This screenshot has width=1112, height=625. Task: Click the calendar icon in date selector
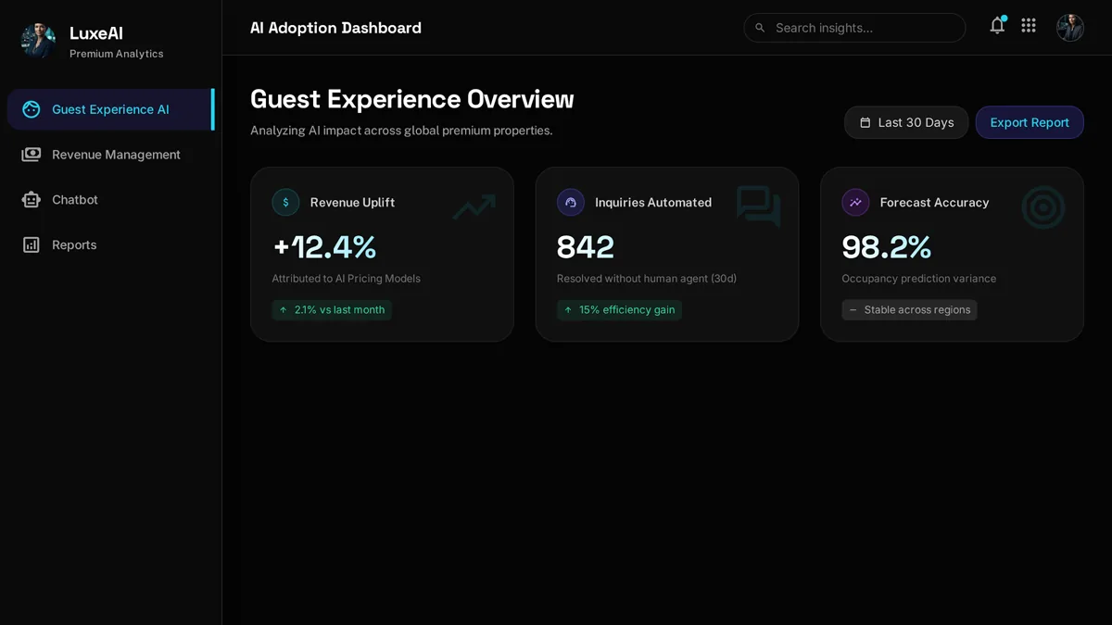(866, 122)
